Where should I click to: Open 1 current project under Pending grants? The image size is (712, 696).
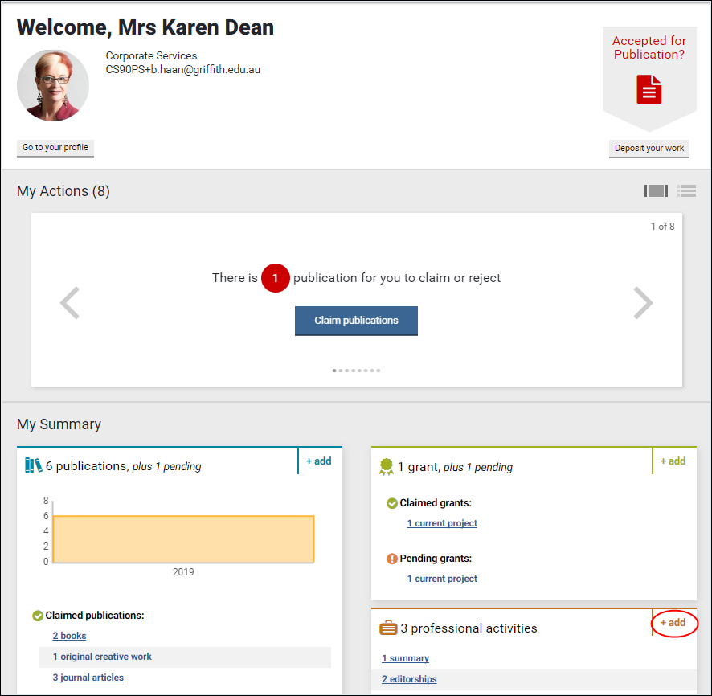442,579
